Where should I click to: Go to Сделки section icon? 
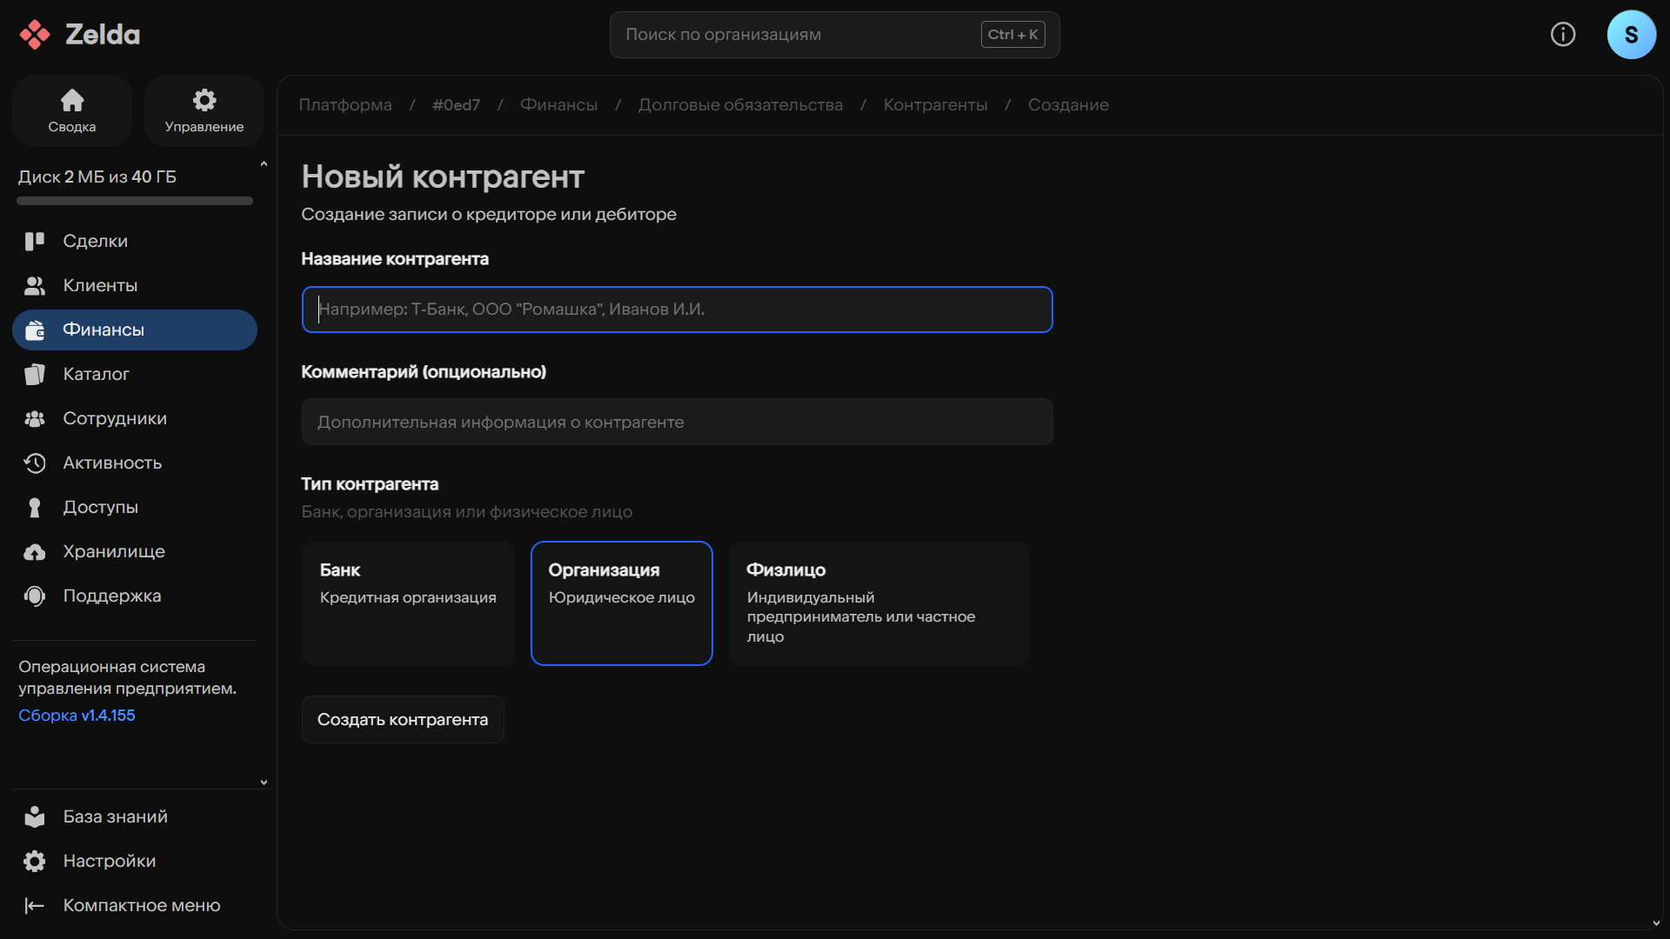click(35, 241)
